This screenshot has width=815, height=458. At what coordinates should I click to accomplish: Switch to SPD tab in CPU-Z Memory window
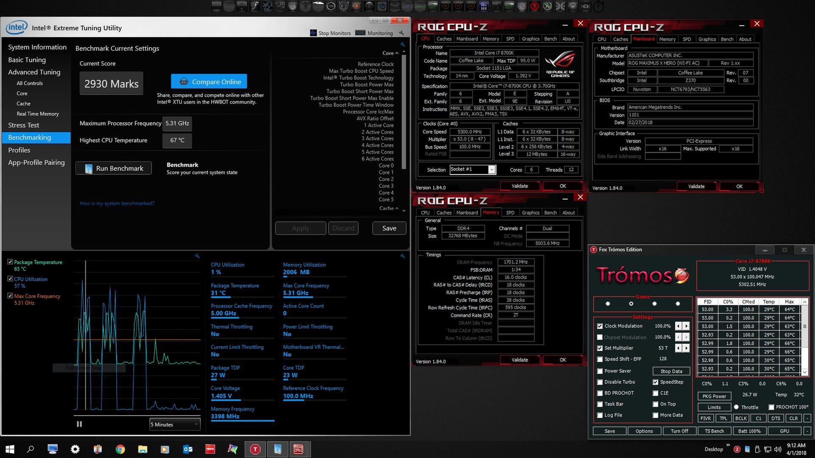click(x=510, y=212)
